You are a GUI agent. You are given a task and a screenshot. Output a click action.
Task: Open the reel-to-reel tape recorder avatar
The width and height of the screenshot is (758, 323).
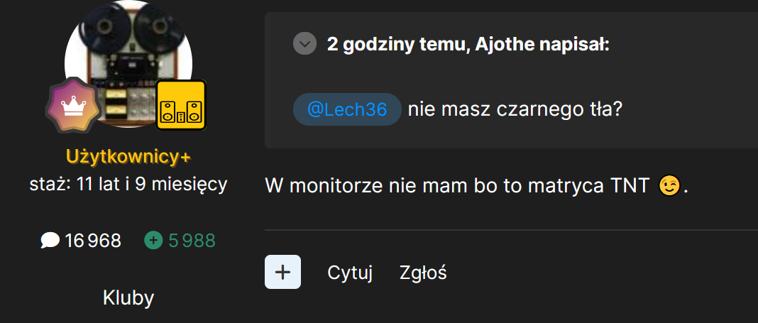coord(128,64)
